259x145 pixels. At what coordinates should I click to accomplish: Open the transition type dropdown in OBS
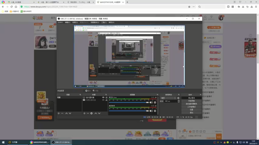168,98
